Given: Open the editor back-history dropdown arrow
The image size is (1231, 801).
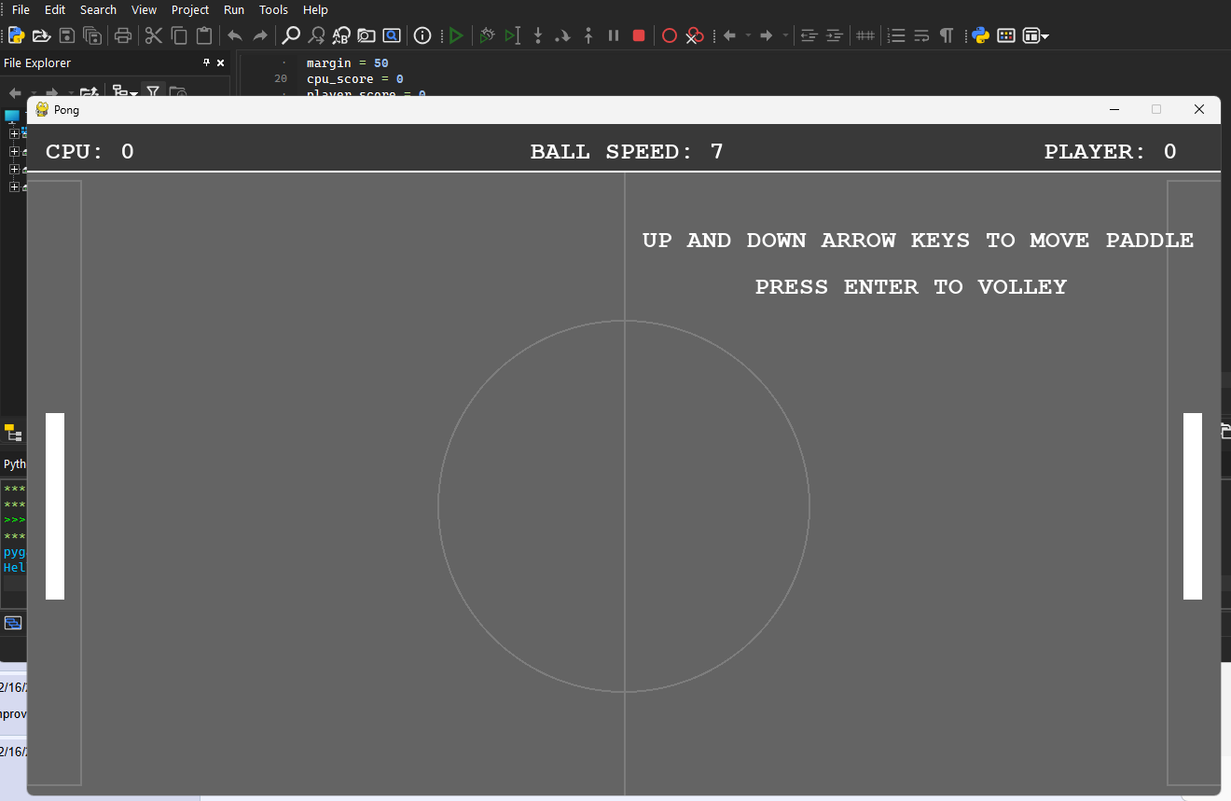Looking at the screenshot, I should coord(747,35).
